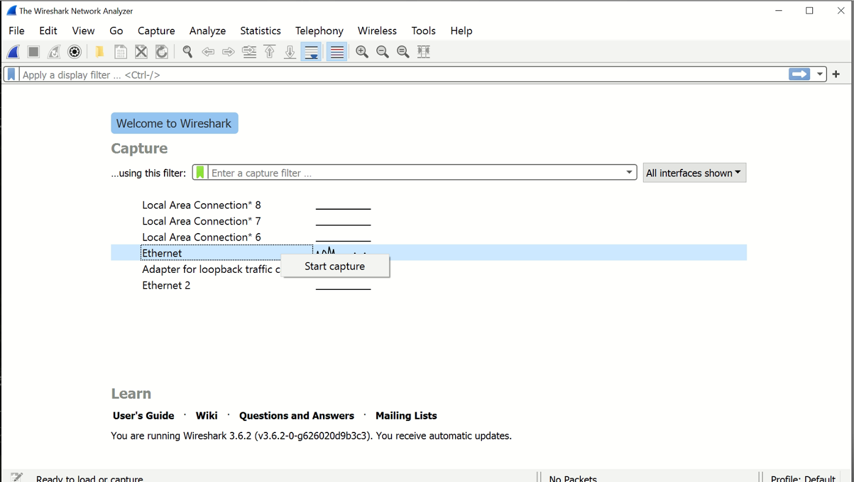Click the display filter bookmark icon
Viewport: 854px width, 482px height.
point(11,75)
